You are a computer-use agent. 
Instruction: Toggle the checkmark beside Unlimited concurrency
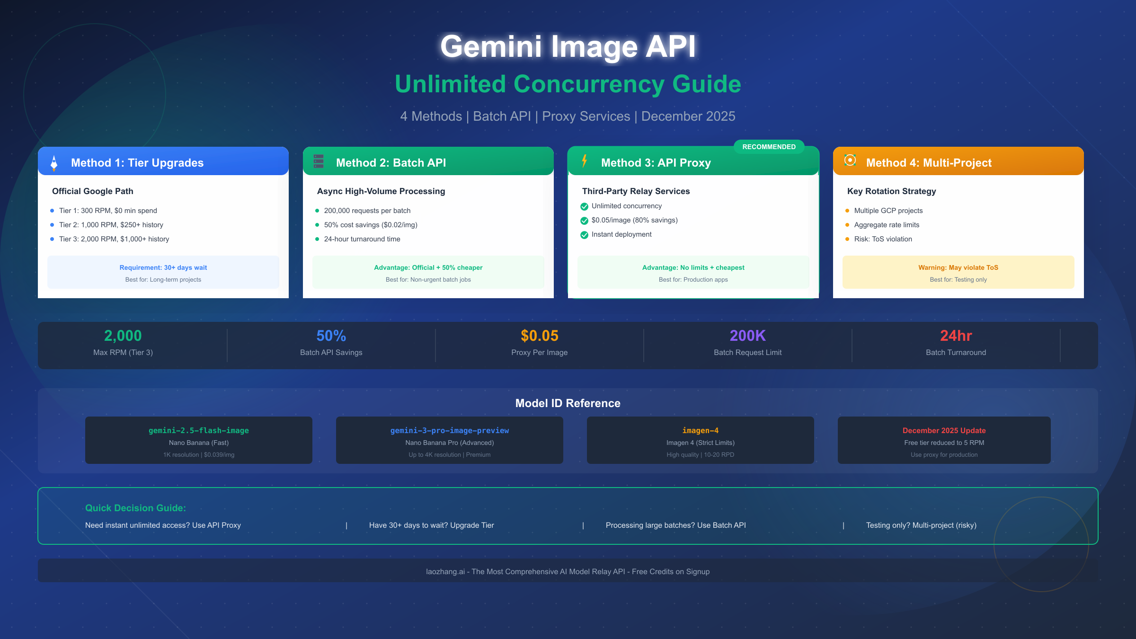pos(584,206)
